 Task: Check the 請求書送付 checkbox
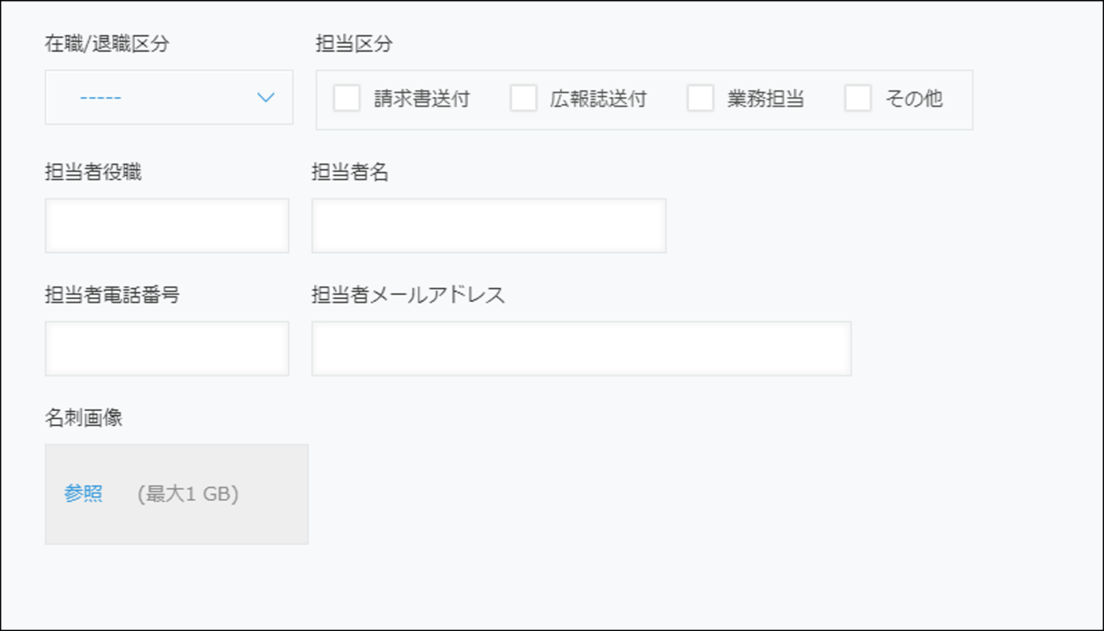(346, 98)
